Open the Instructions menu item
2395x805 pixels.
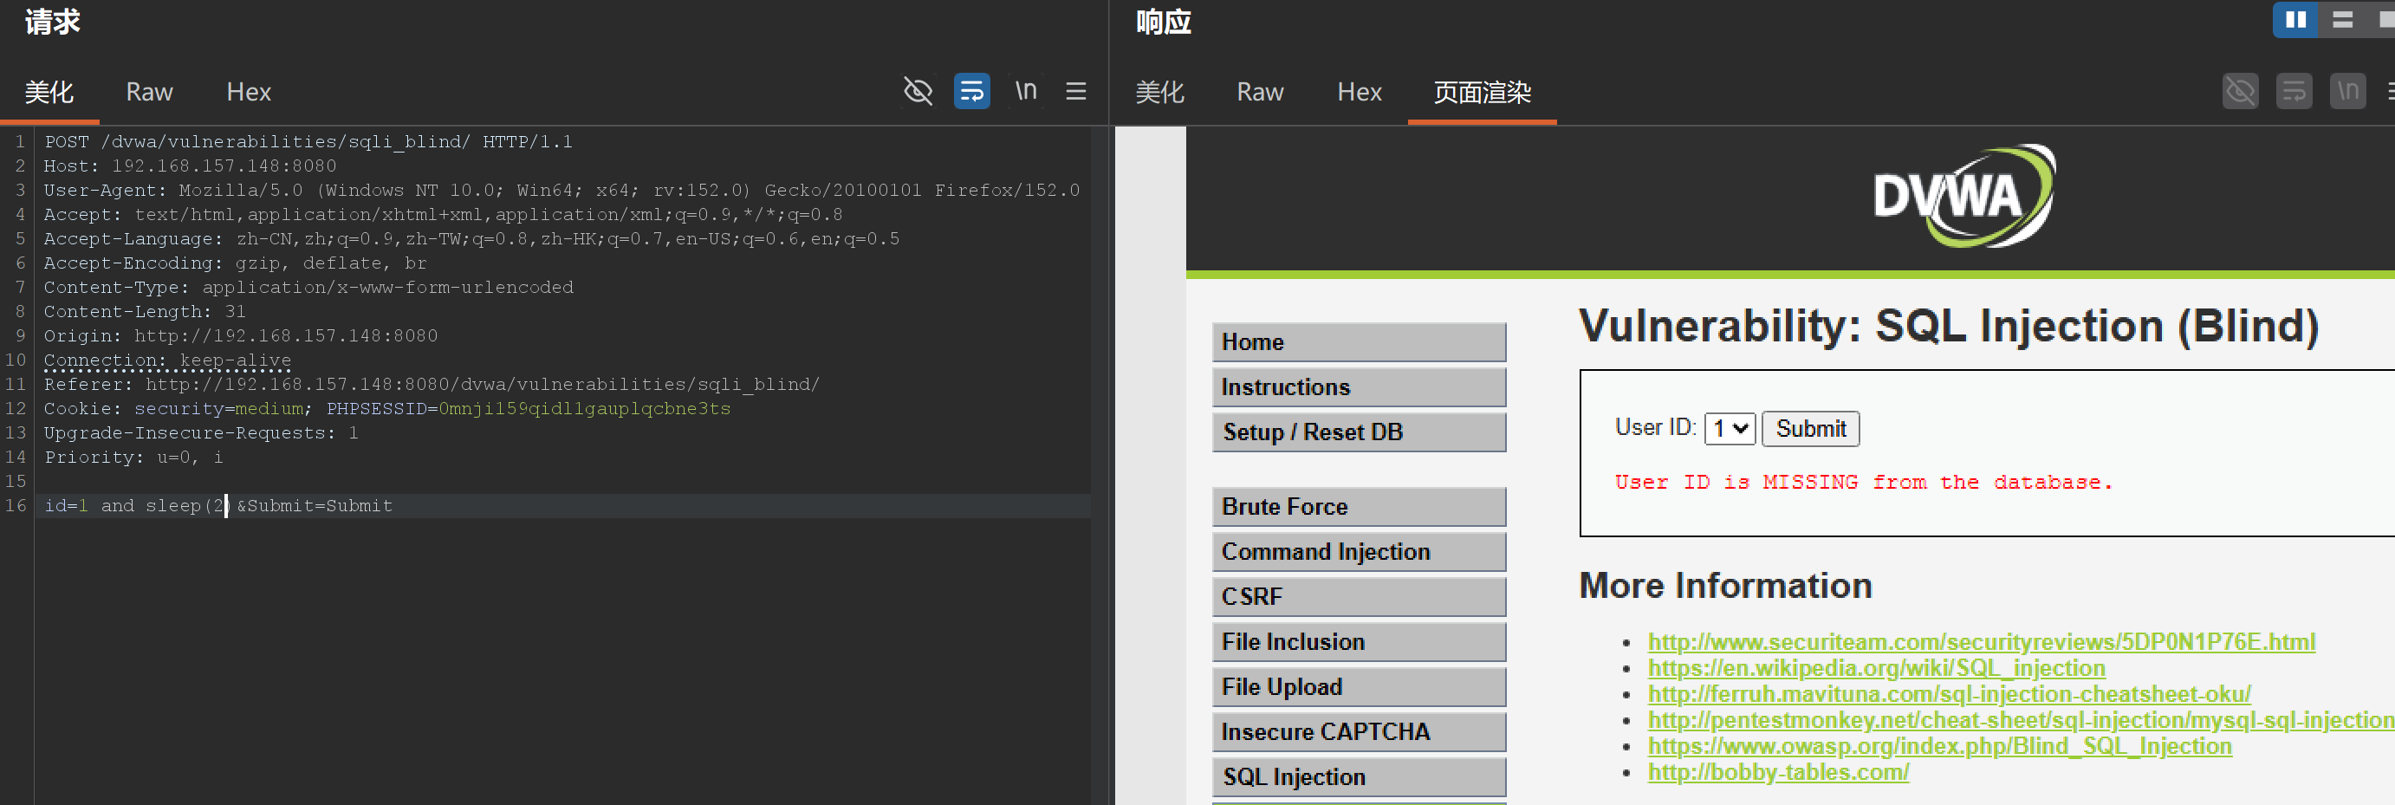pyautogui.click(x=1359, y=386)
